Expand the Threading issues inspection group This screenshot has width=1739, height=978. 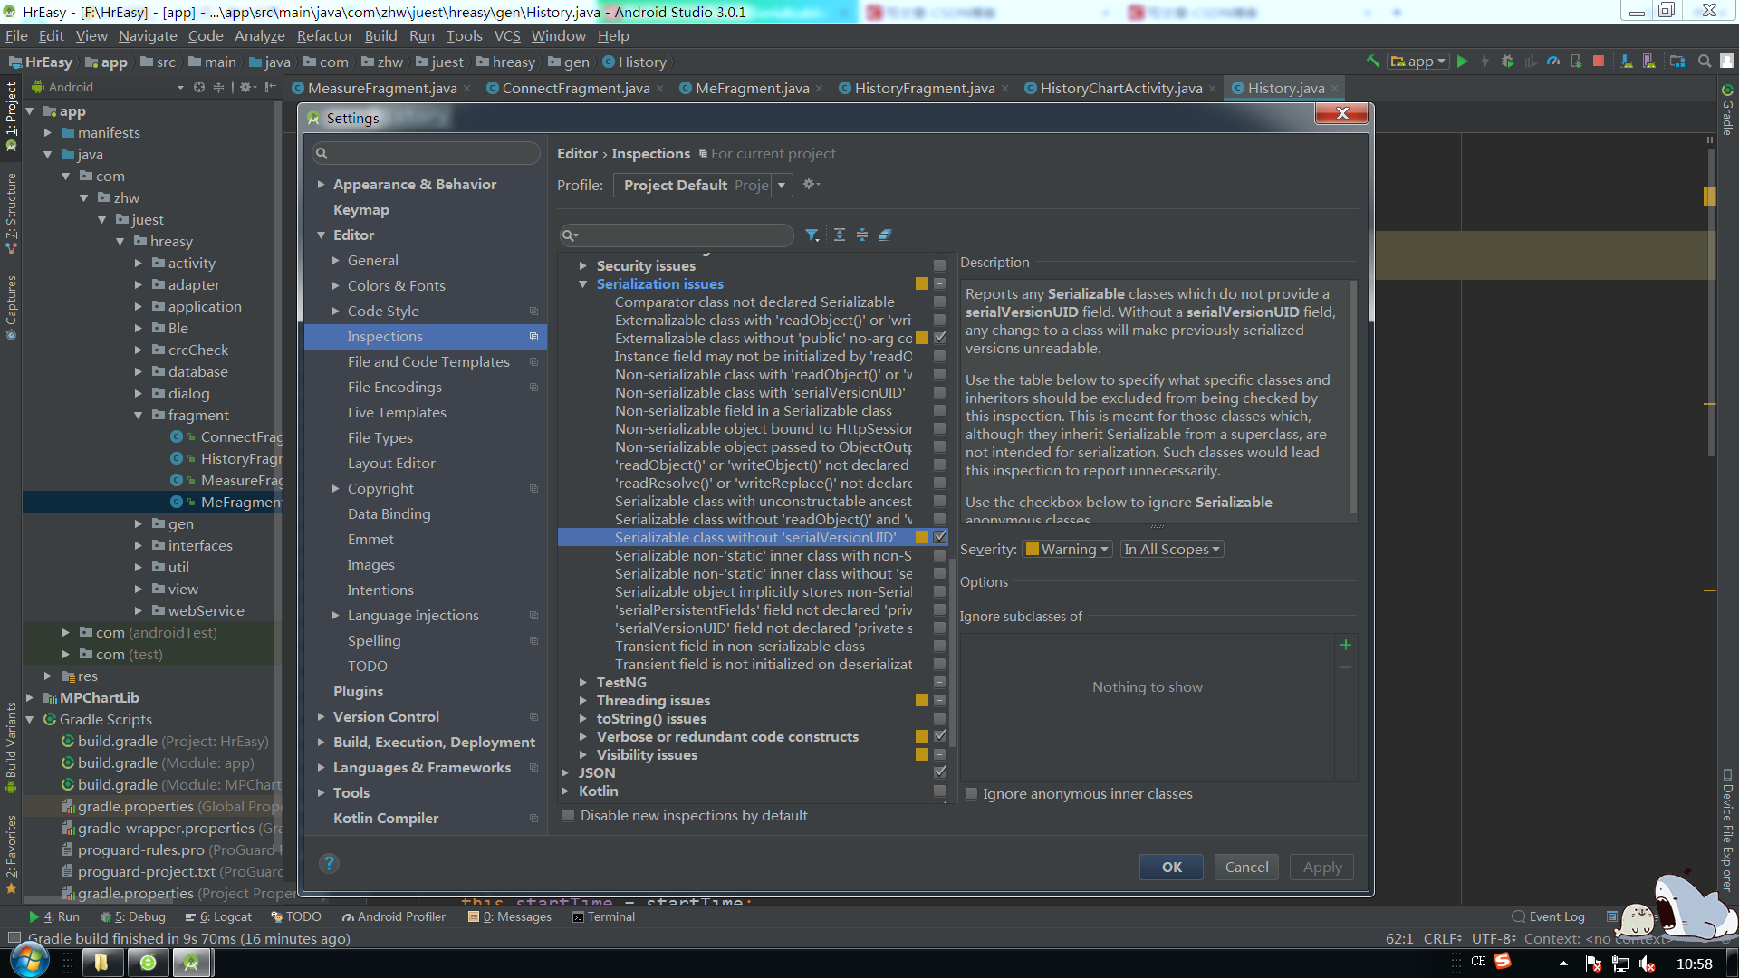click(x=583, y=701)
